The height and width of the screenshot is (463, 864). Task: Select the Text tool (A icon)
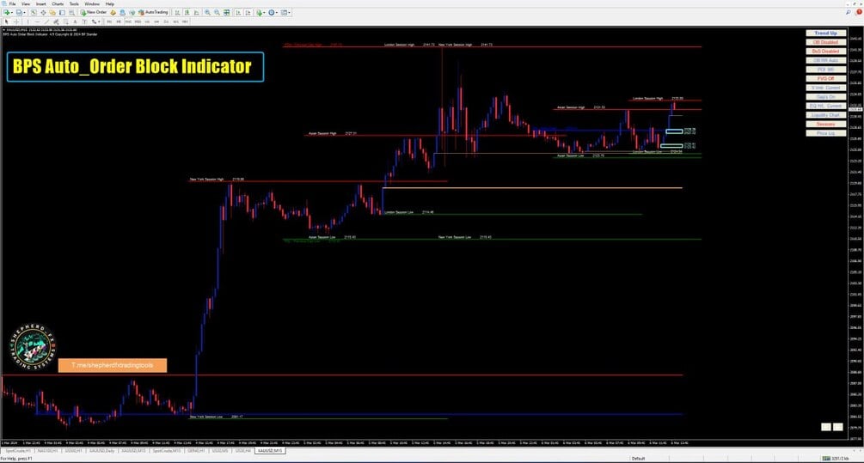click(75, 21)
